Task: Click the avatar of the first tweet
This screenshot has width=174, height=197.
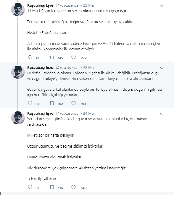Action: [18, 10]
